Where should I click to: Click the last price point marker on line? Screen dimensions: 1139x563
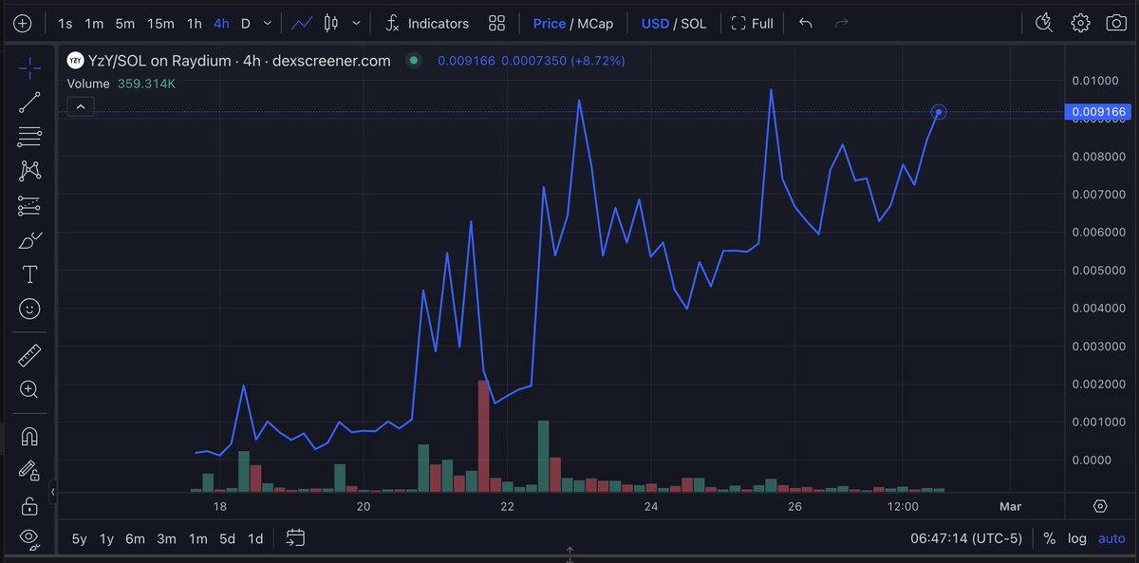(x=939, y=112)
